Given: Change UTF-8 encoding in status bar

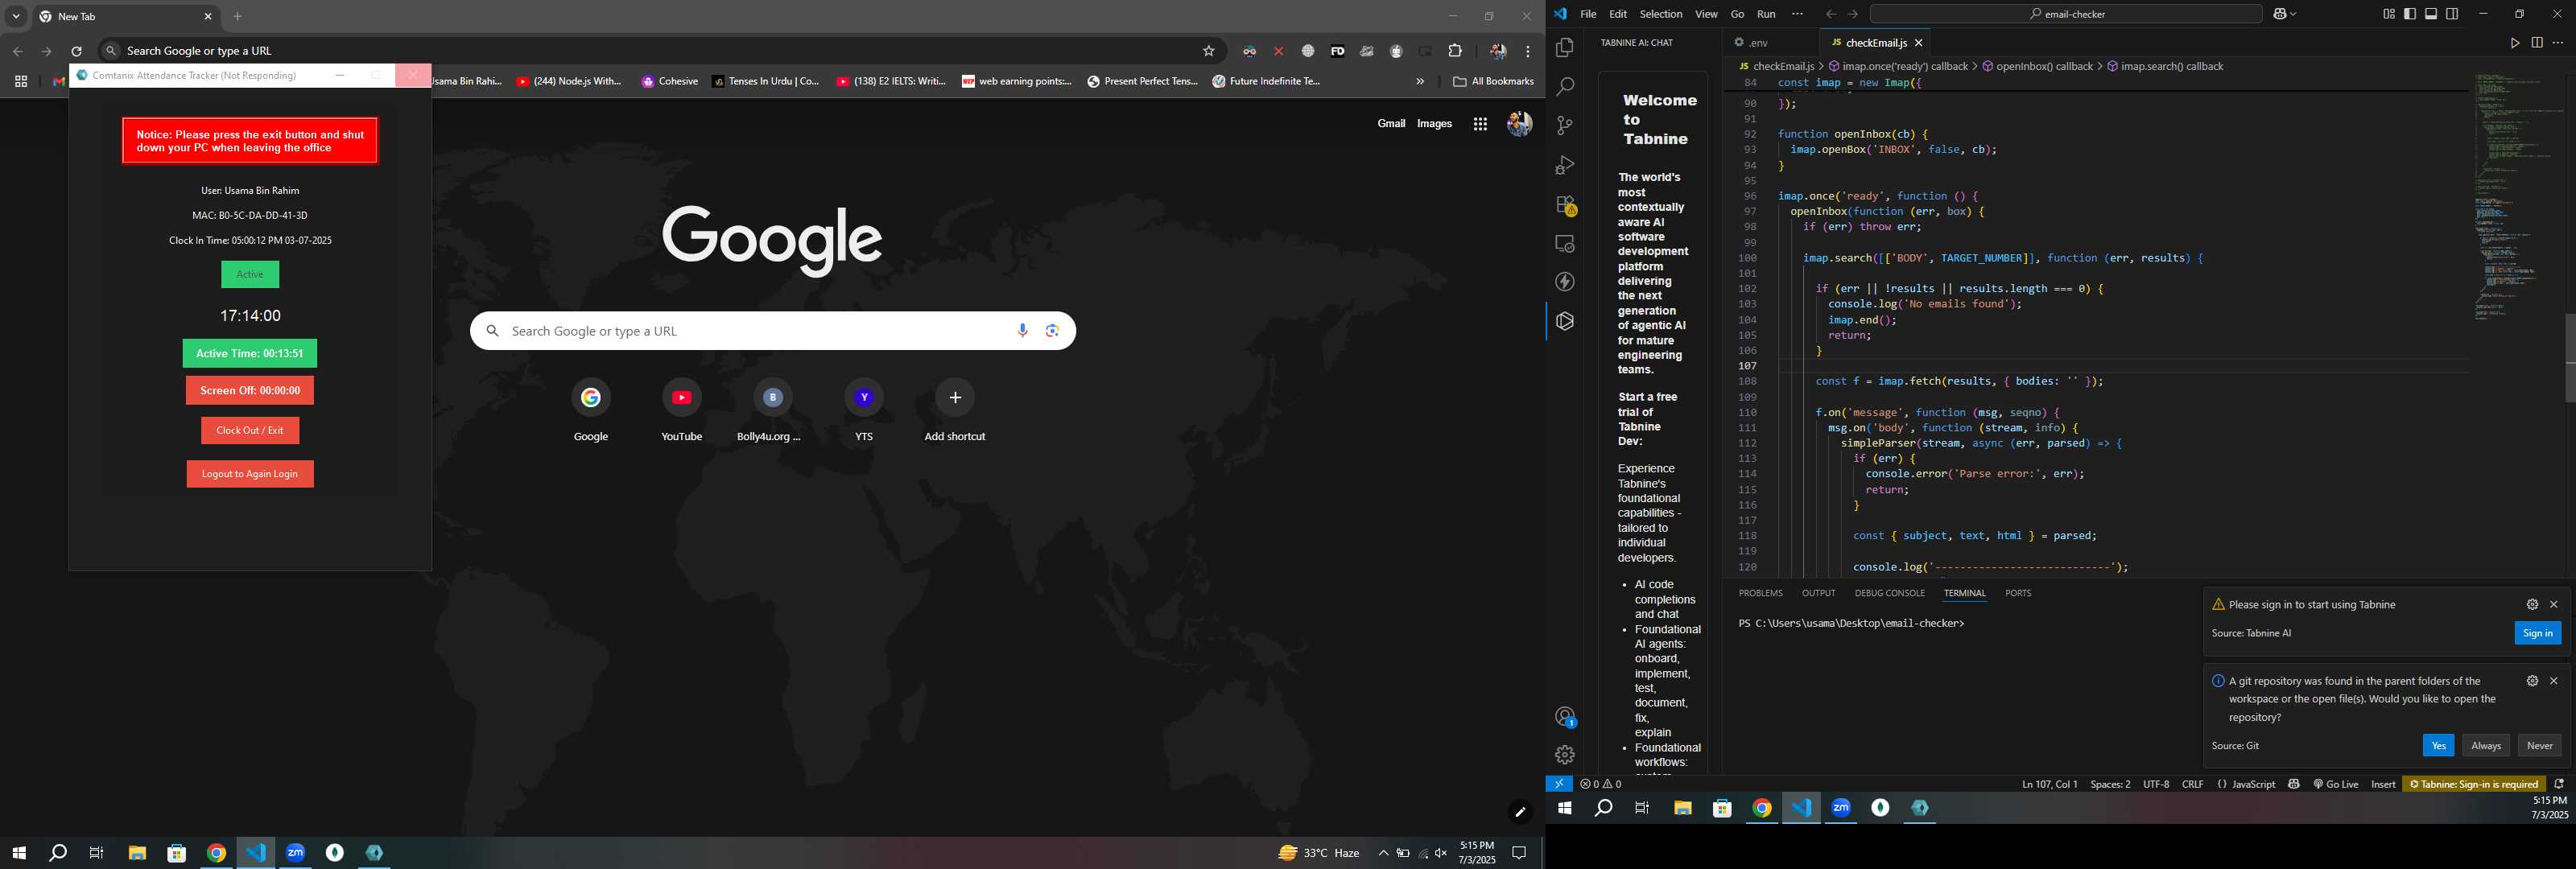Looking at the screenshot, I should tap(2156, 784).
